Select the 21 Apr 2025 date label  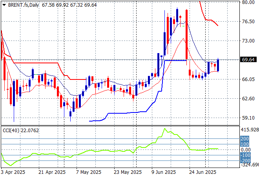pyautogui.click(x=52, y=172)
